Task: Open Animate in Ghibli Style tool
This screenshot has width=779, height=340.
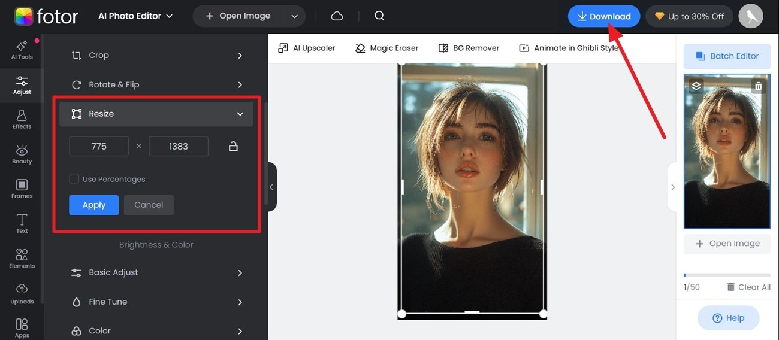Action: tap(569, 48)
